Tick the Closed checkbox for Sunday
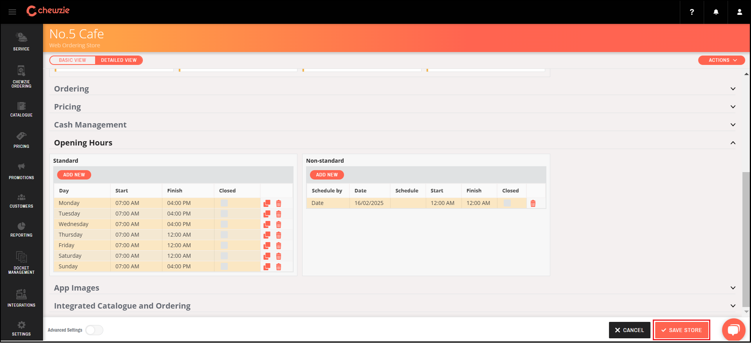The image size is (751, 343). 224,266
